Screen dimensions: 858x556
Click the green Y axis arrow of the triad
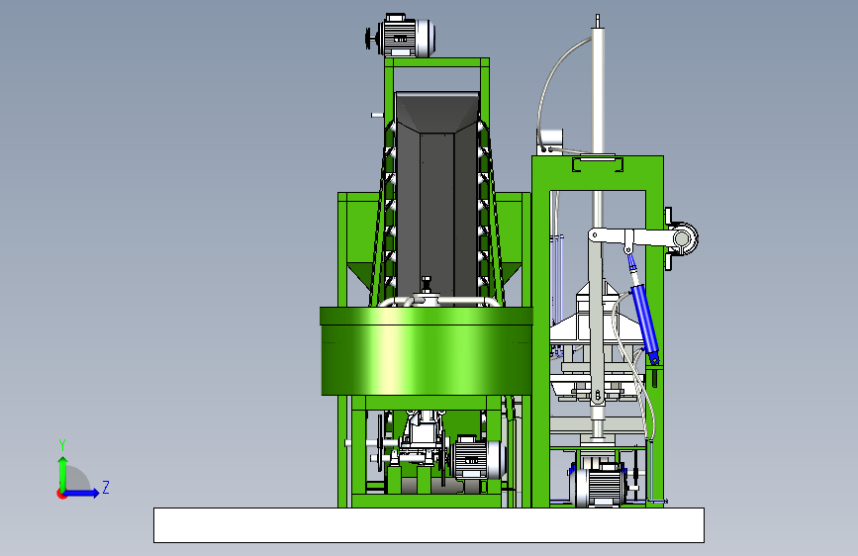(63, 472)
